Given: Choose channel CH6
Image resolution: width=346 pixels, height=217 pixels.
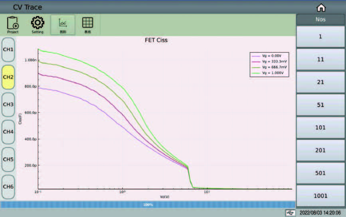Looking at the screenshot, I should tap(8, 187).
